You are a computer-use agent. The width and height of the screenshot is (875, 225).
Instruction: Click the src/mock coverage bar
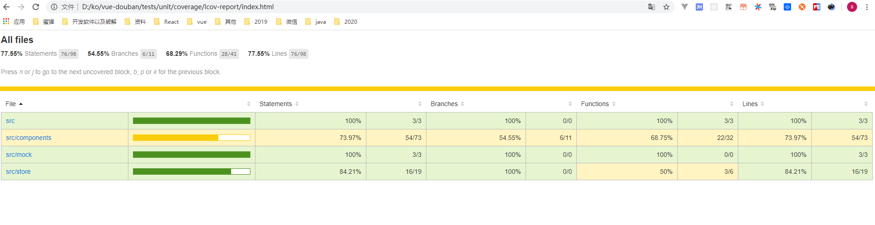192,155
